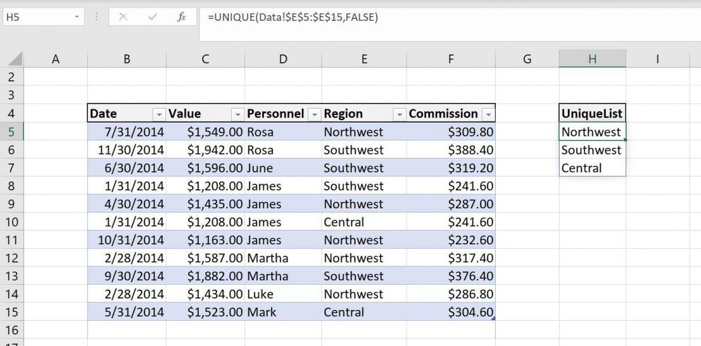This screenshot has height=346, width=701.
Task: Select column E header
Action: click(364, 59)
